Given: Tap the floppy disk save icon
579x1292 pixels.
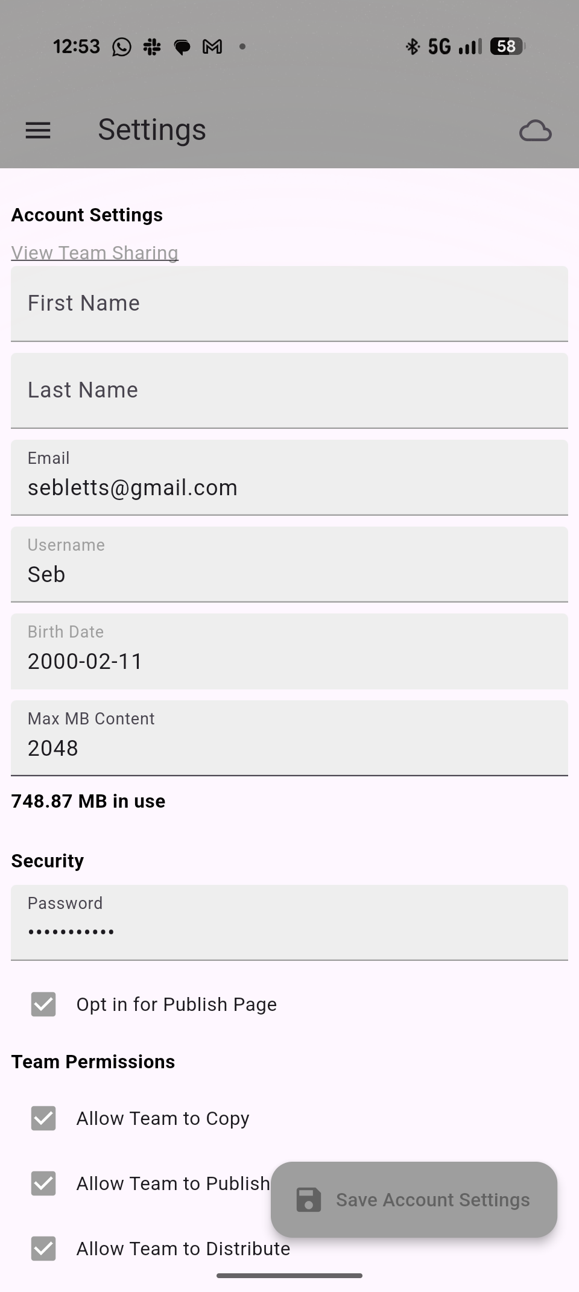Looking at the screenshot, I should [309, 1200].
